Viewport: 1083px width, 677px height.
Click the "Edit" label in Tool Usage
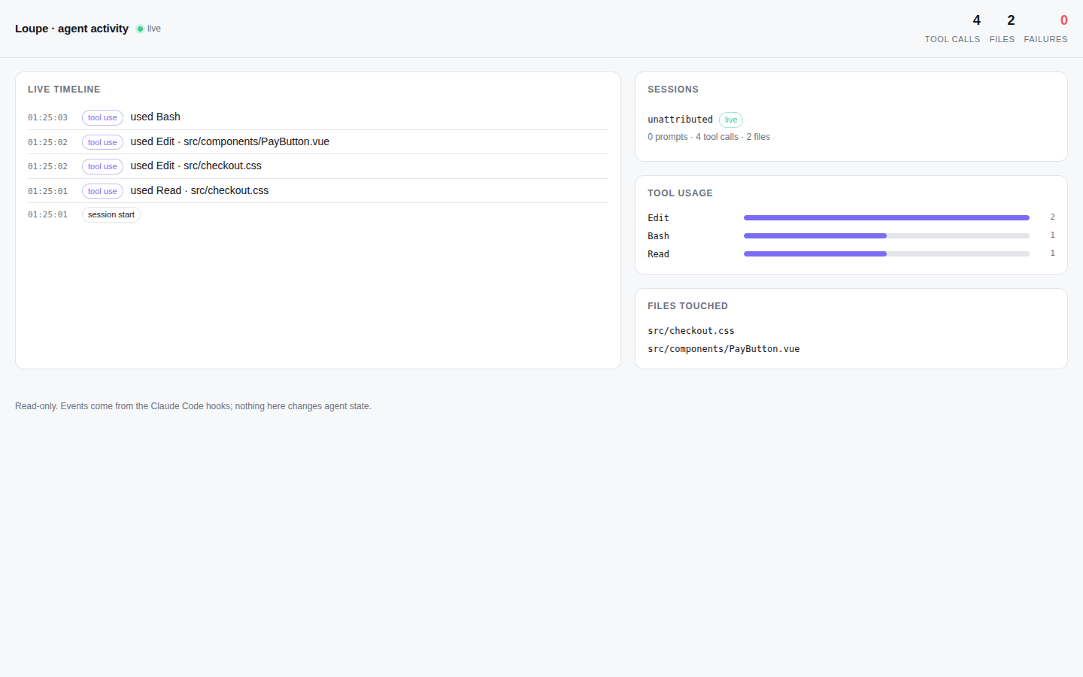(658, 218)
